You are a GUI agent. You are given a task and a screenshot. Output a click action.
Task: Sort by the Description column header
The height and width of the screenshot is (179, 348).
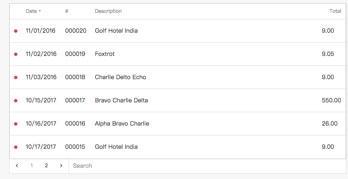point(108,11)
